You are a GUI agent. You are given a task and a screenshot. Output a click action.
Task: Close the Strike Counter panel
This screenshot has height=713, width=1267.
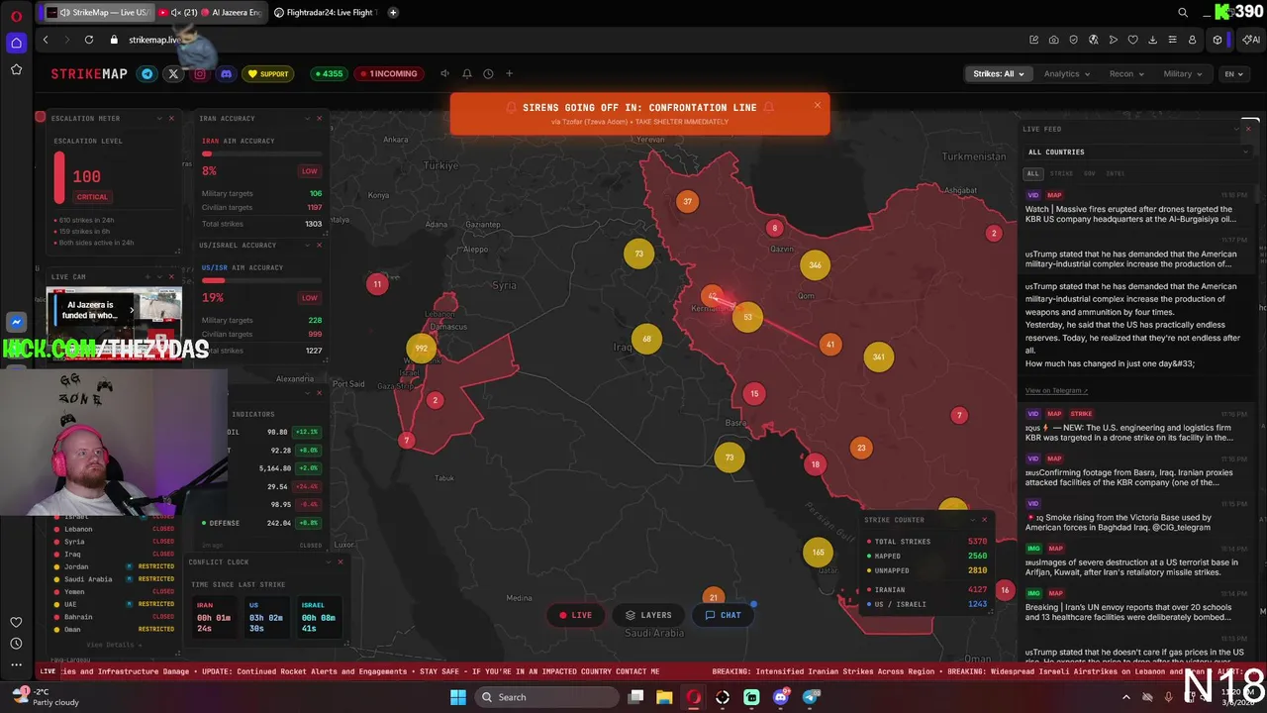coord(984,519)
